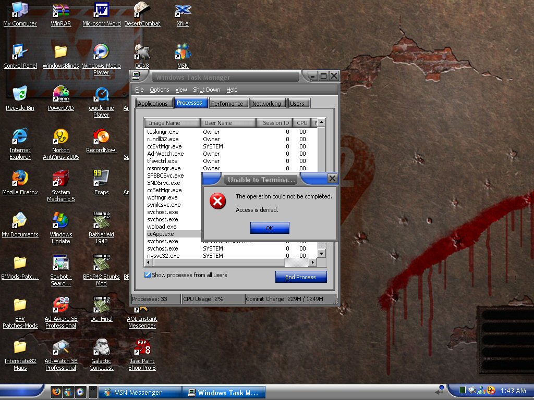Open Task Manager Options menu
Viewport: 534px width, 400px height.
160,90
